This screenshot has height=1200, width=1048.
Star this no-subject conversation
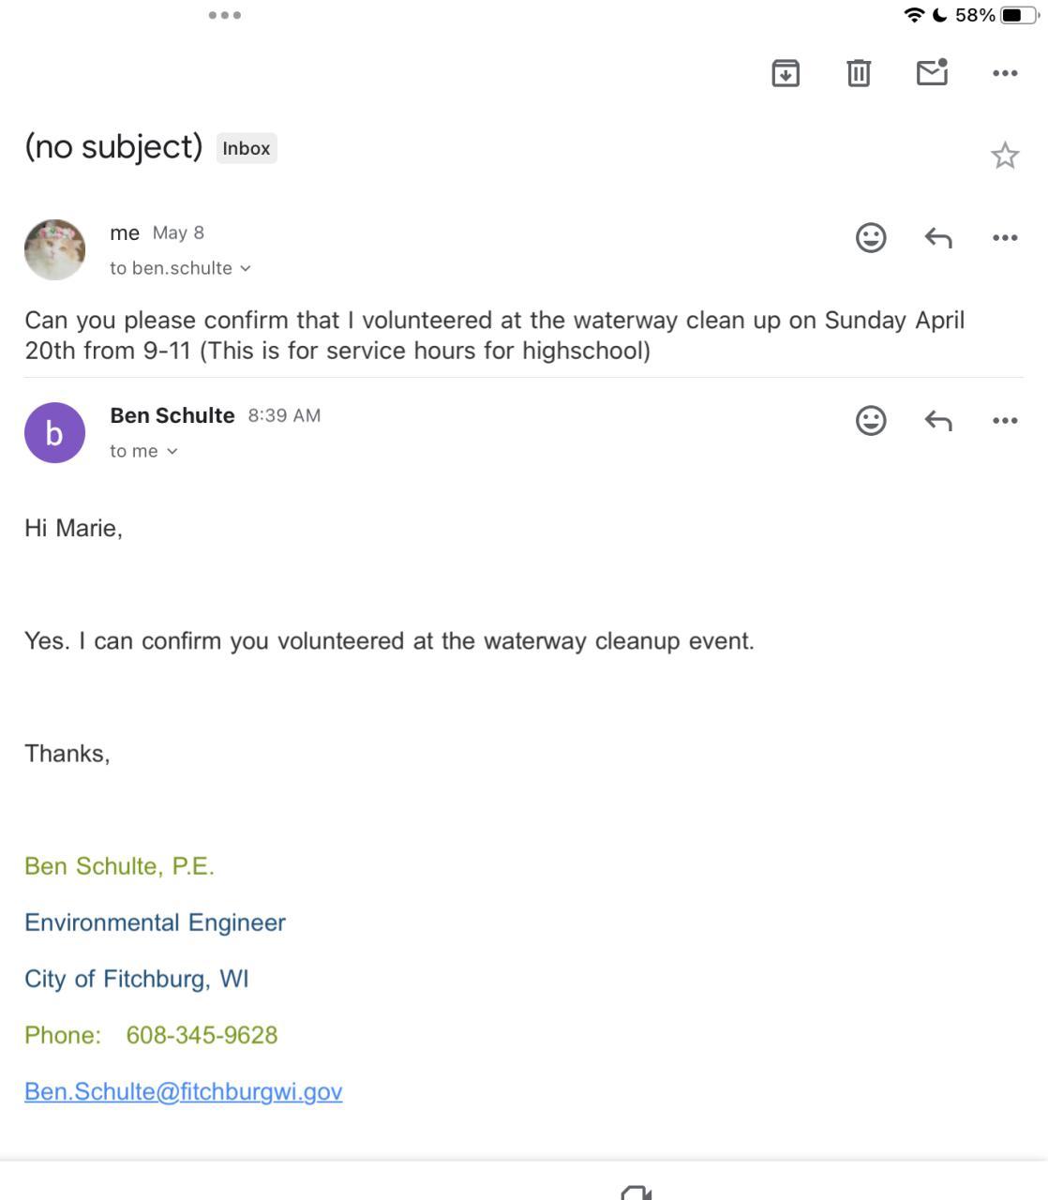click(1005, 155)
